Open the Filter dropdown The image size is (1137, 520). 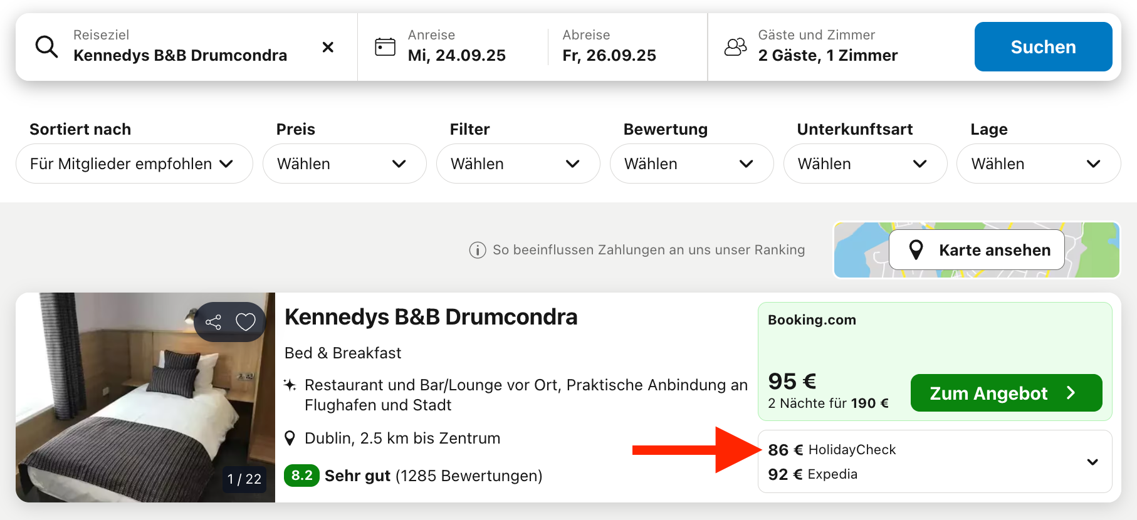(x=518, y=164)
